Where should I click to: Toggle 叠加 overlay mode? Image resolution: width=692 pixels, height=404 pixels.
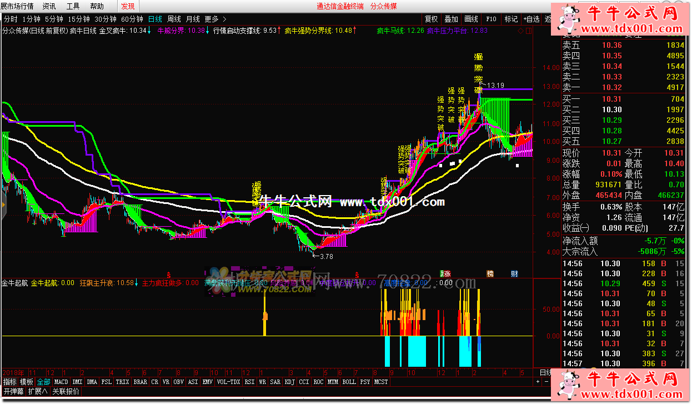[451, 19]
